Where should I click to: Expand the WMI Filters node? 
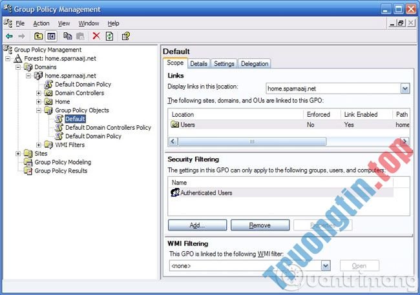click(x=39, y=145)
